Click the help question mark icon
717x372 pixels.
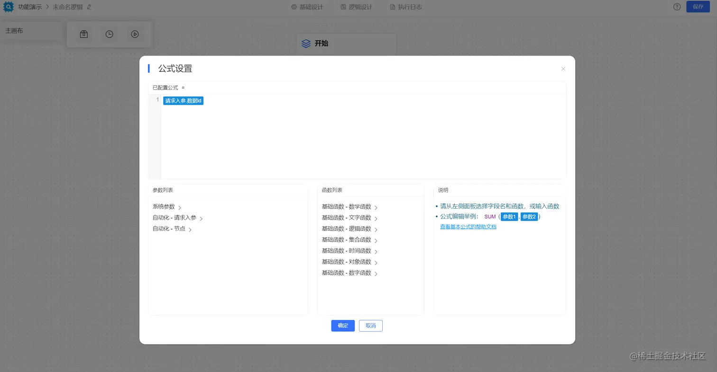coord(677,7)
